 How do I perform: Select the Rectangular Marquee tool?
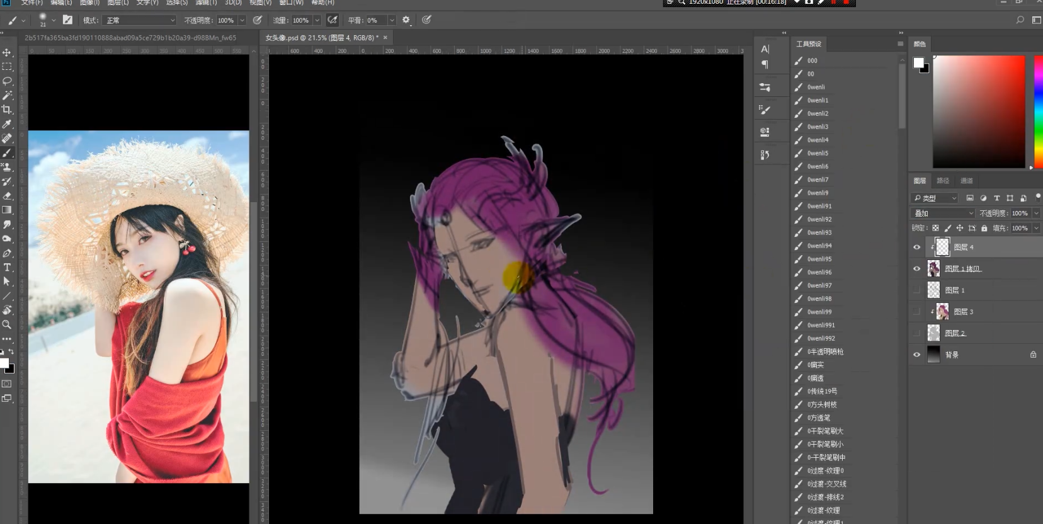tap(7, 67)
